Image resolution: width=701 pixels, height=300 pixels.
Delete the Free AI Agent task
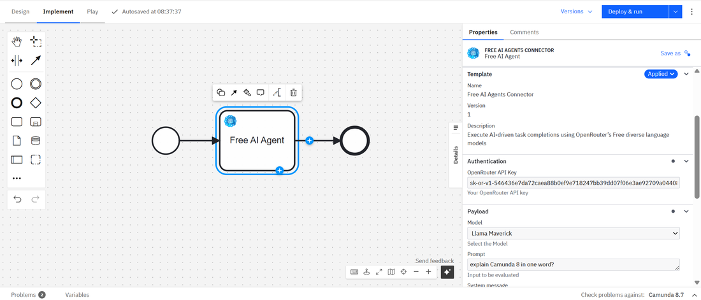(293, 92)
